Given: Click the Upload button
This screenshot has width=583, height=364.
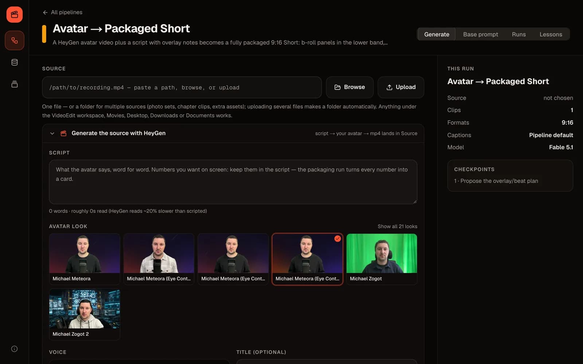Looking at the screenshot, I should click(401, 87).
